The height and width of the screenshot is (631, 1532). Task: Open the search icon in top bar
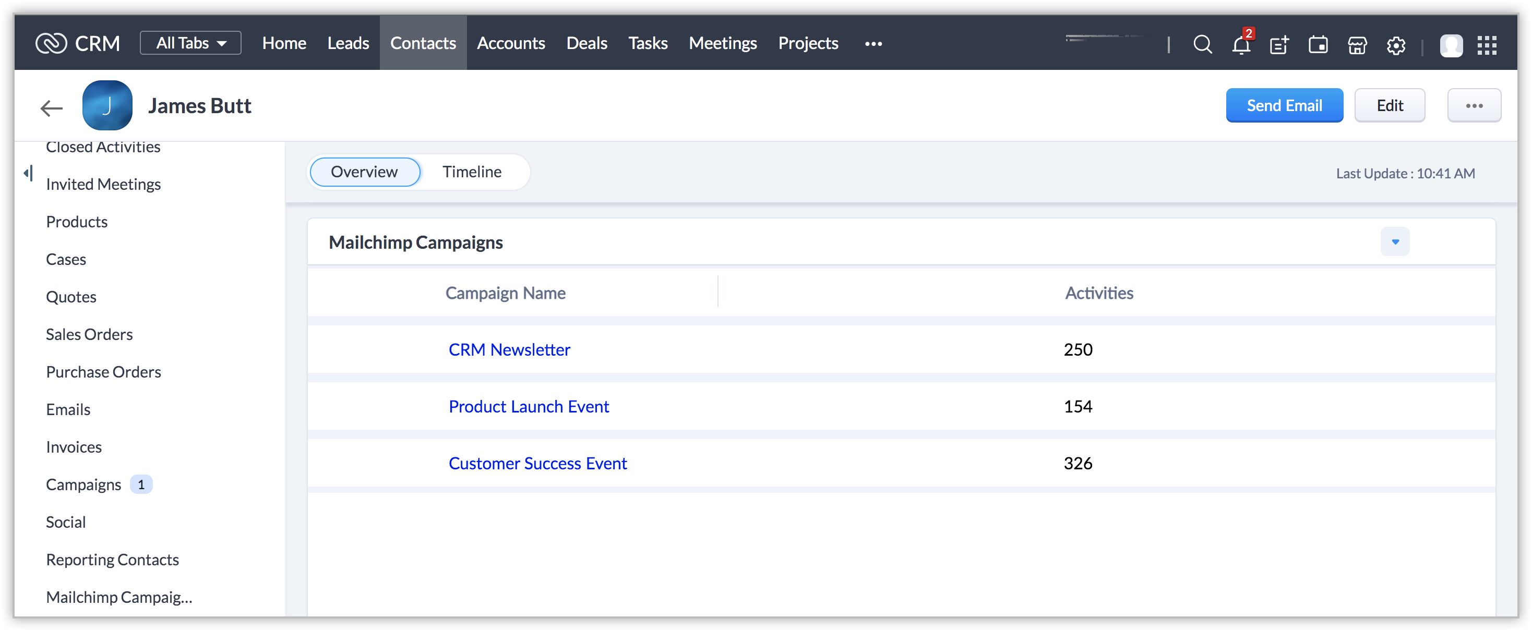[1202, 44]
